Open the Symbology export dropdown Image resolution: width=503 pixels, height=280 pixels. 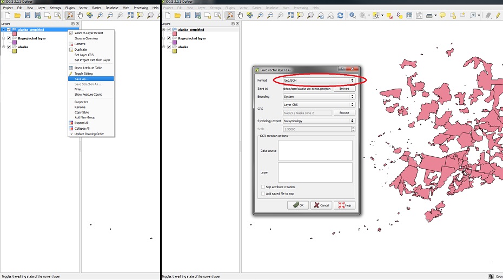[319, 121]
